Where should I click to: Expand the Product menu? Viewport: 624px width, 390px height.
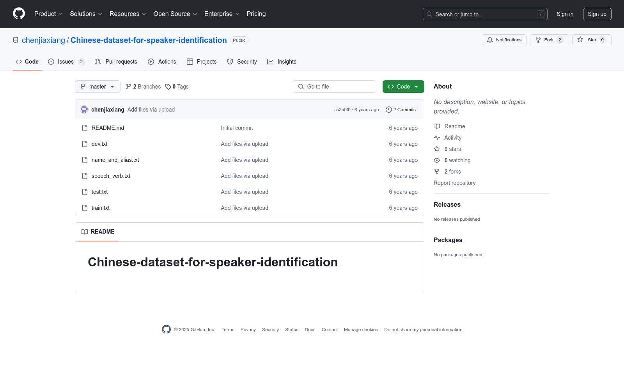point(48,14)
